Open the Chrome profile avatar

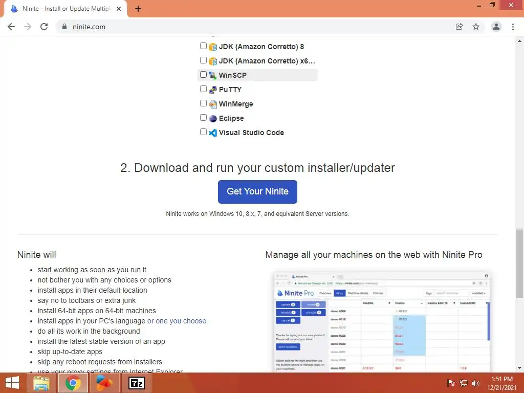tap(496, 27)
